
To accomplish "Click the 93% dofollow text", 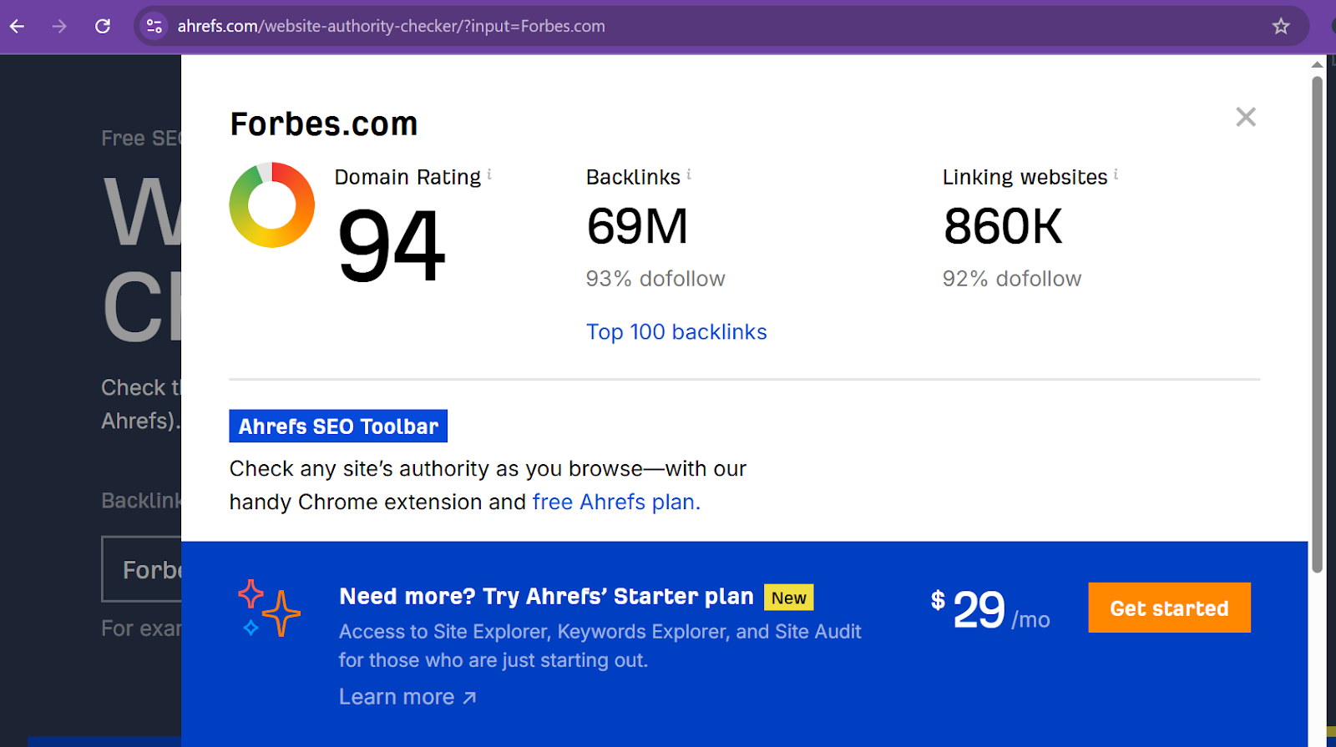I will point(655,279).
